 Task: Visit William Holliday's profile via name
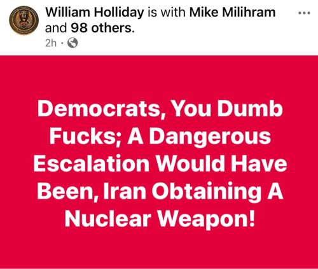click(x=95, y=12)
